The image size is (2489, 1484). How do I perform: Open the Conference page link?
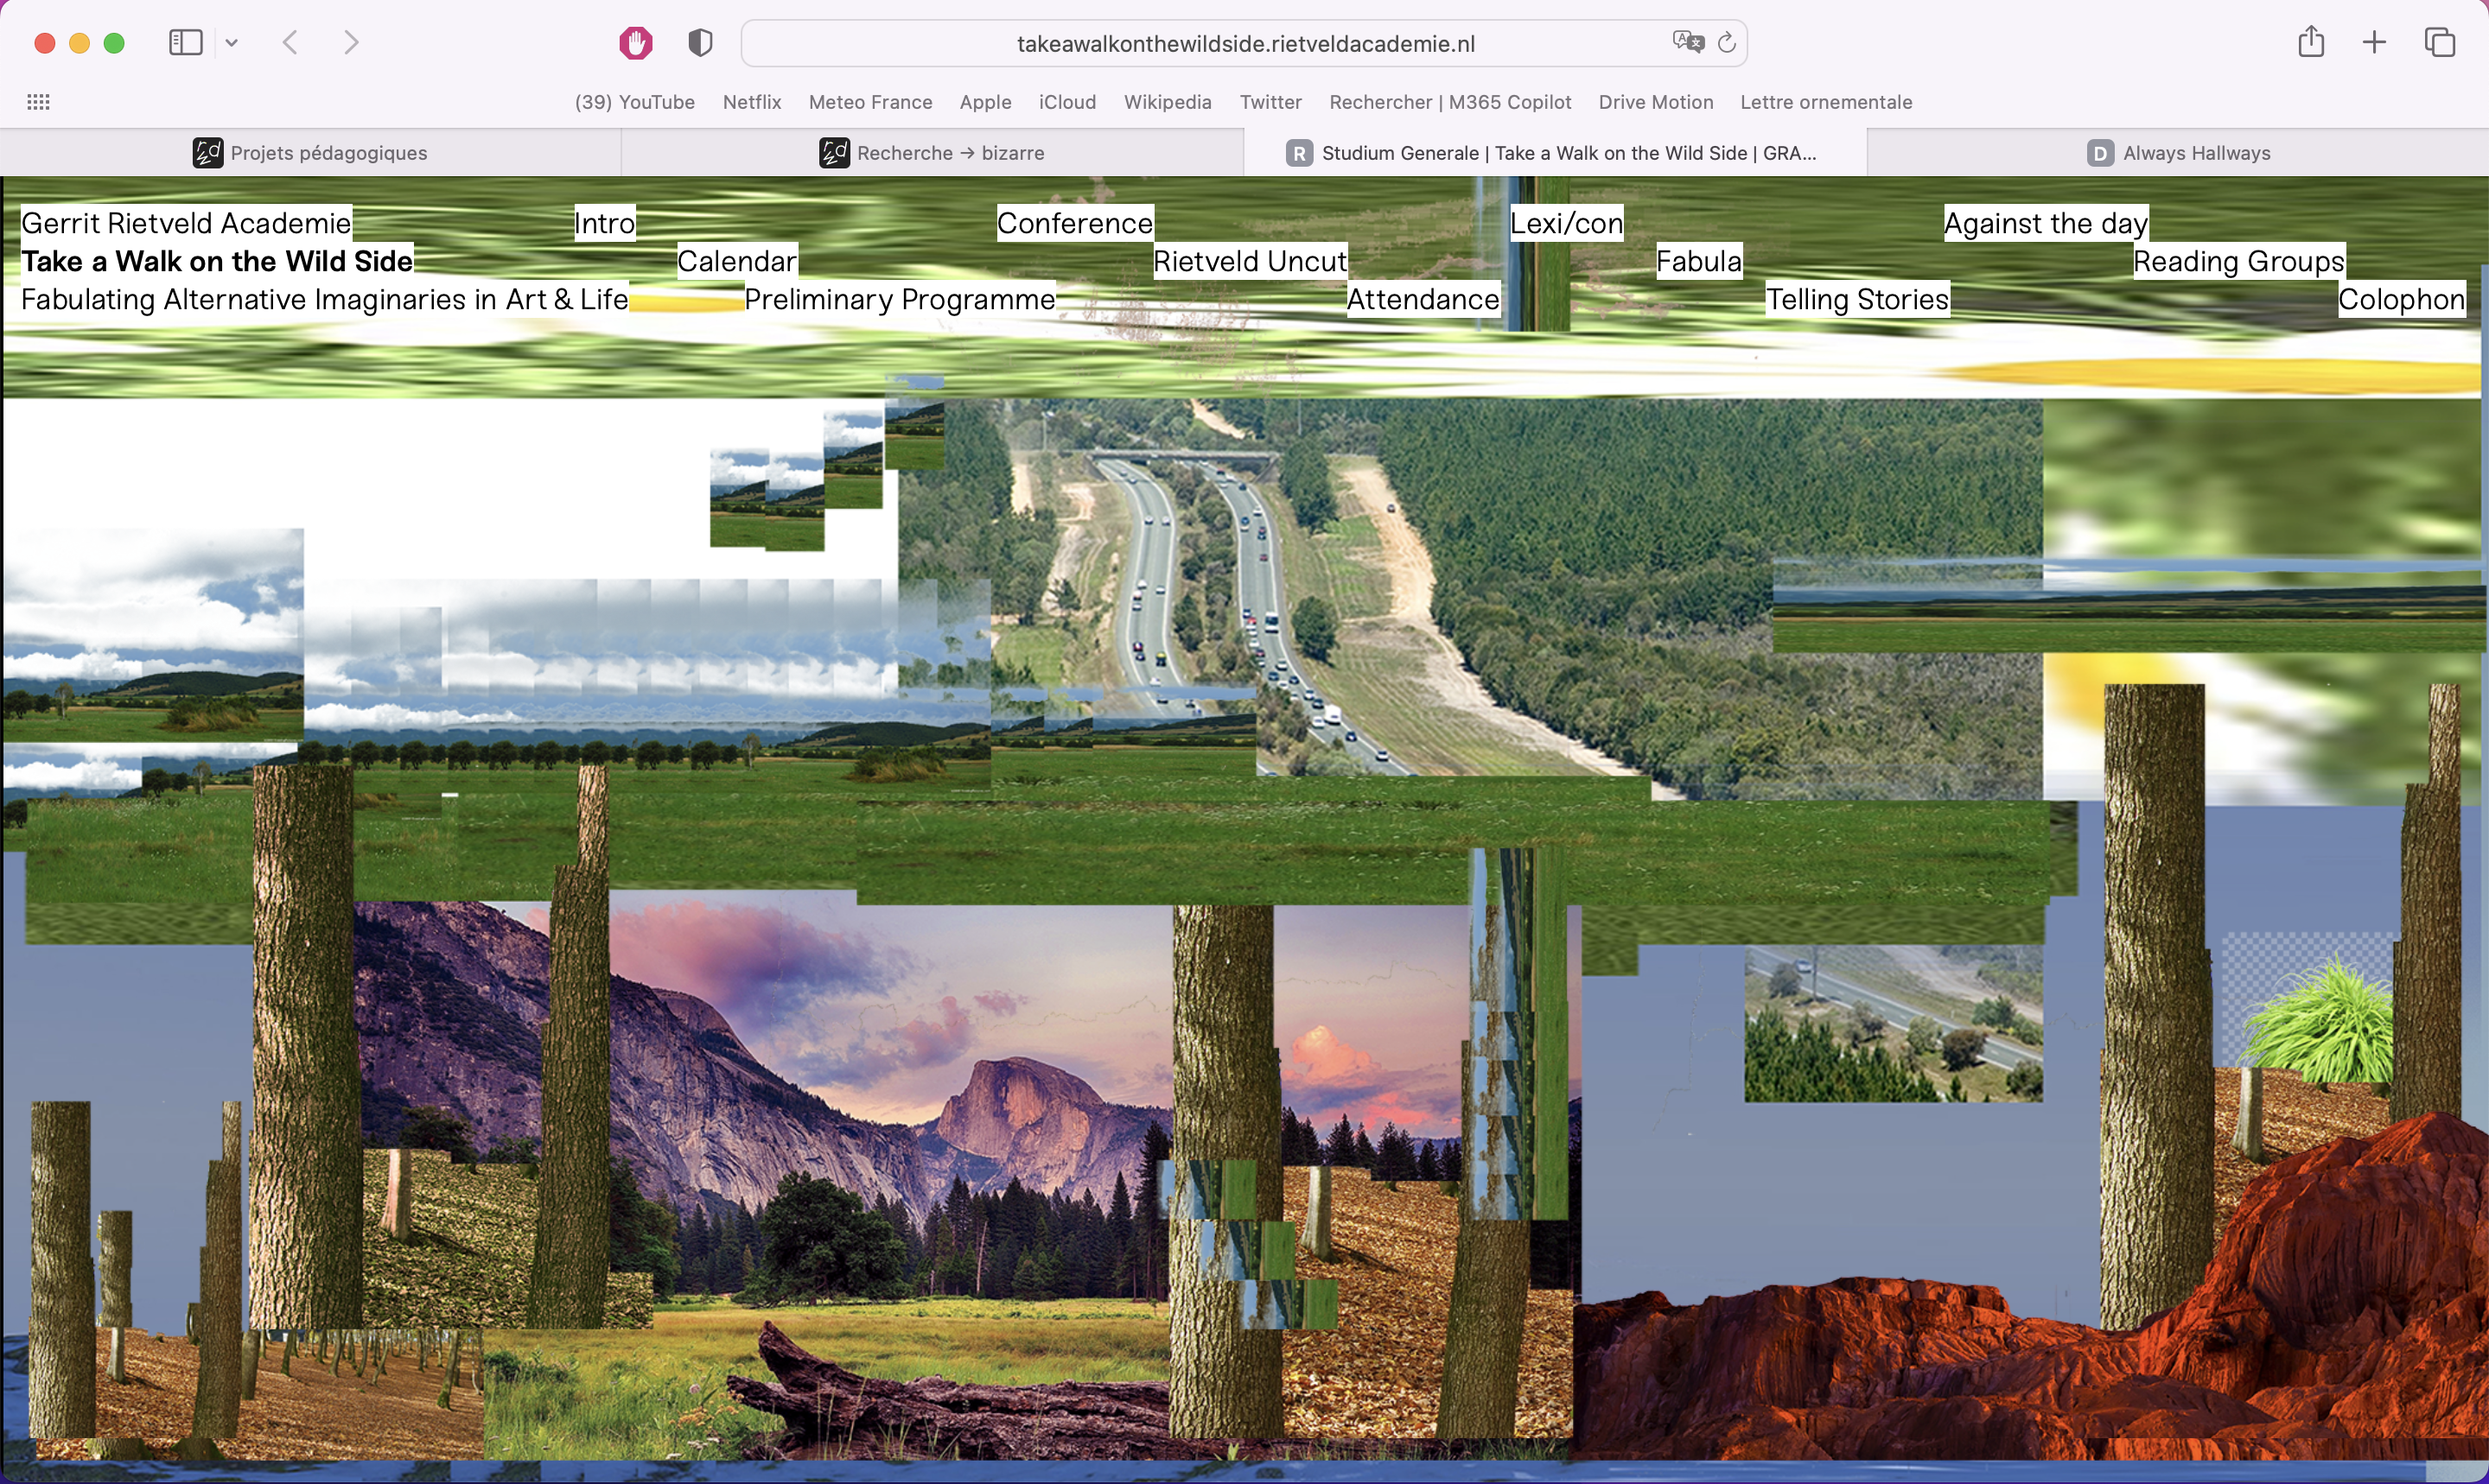1074,223
